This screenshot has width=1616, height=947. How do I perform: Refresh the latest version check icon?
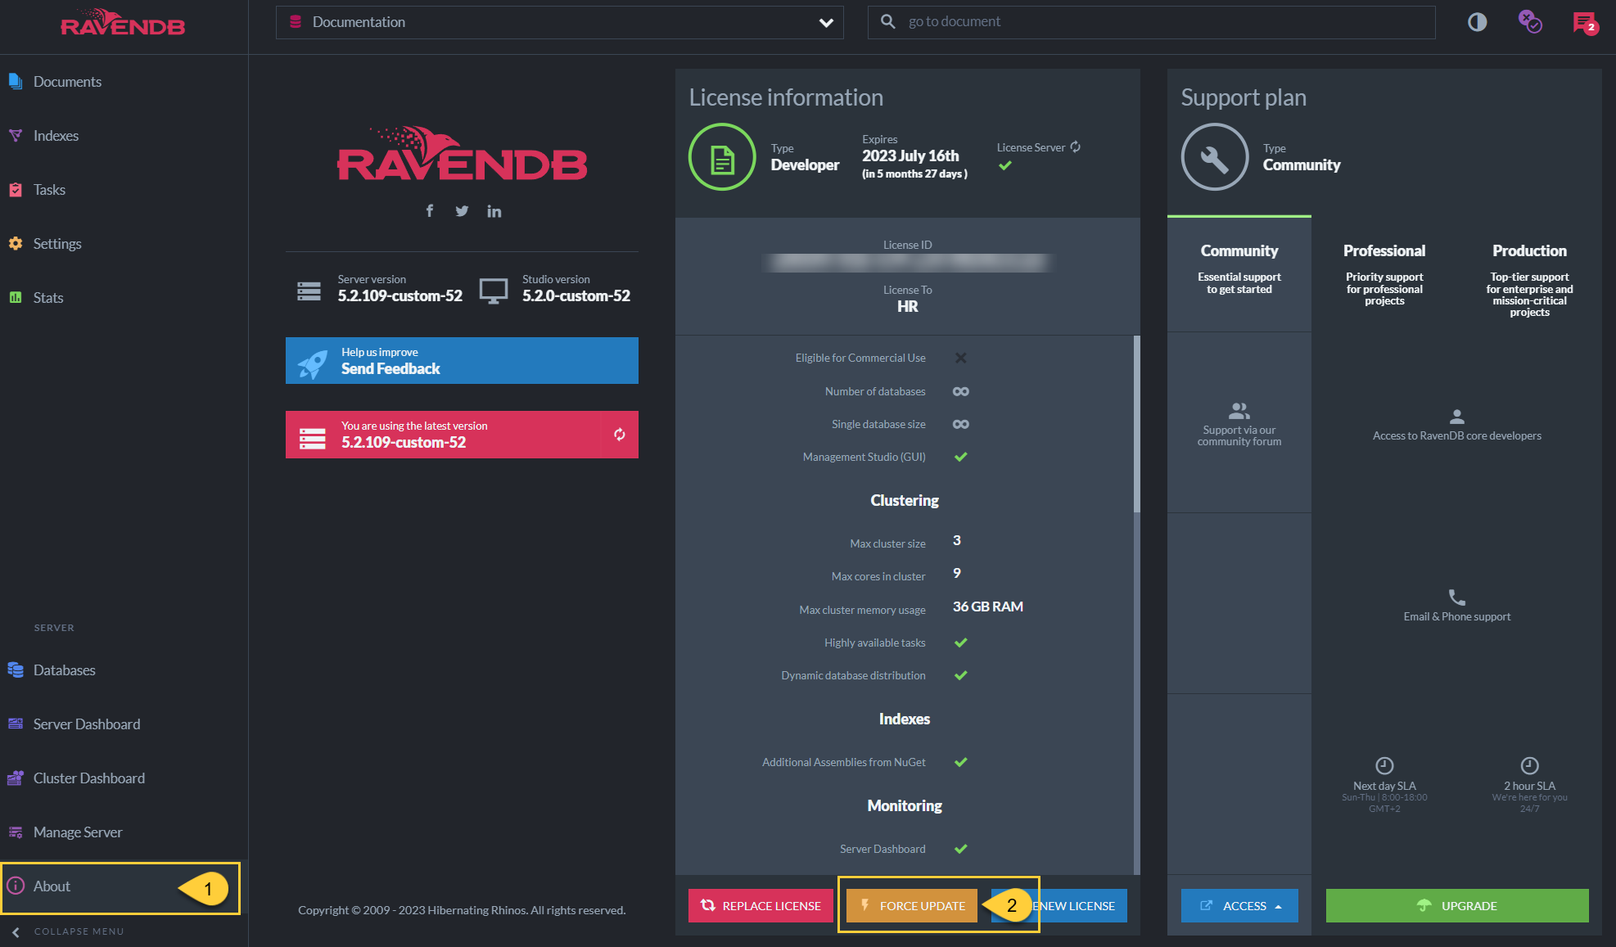[620, 435]
